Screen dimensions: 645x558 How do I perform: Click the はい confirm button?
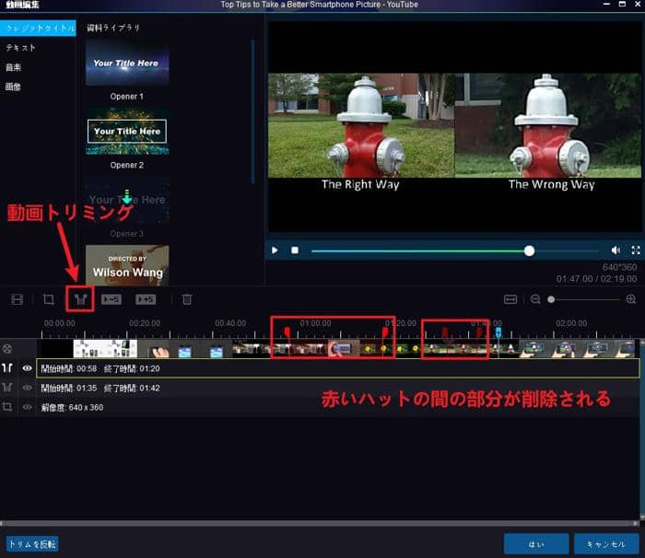point(536,544)
